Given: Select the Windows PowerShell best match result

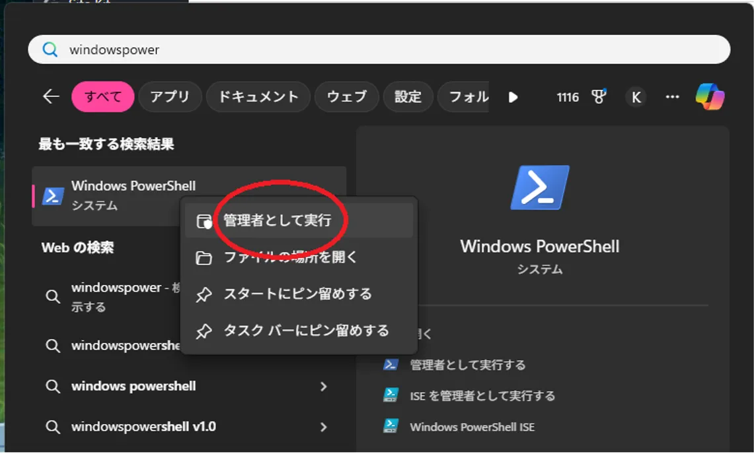Looking at the screenshot, I should click(189, 196).
